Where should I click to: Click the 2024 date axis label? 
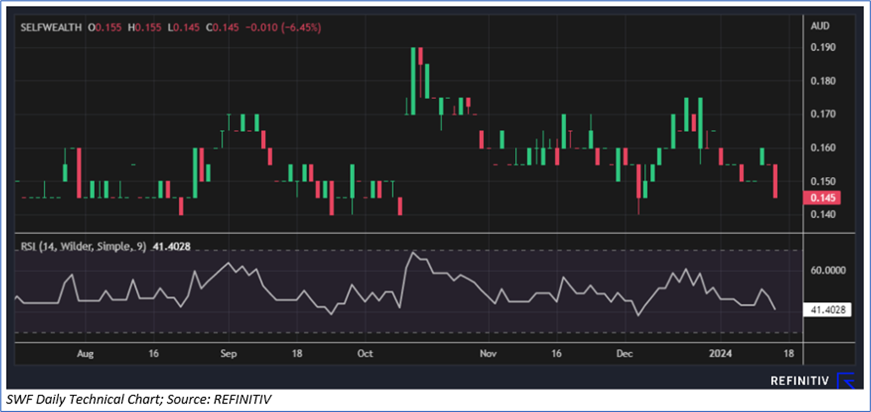pyautogui.click(x=719, y=354)
